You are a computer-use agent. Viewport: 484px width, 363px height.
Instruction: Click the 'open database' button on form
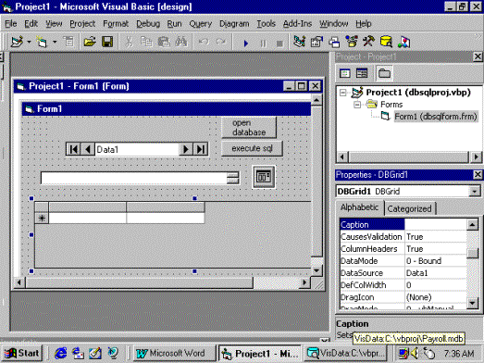point(249,127)
